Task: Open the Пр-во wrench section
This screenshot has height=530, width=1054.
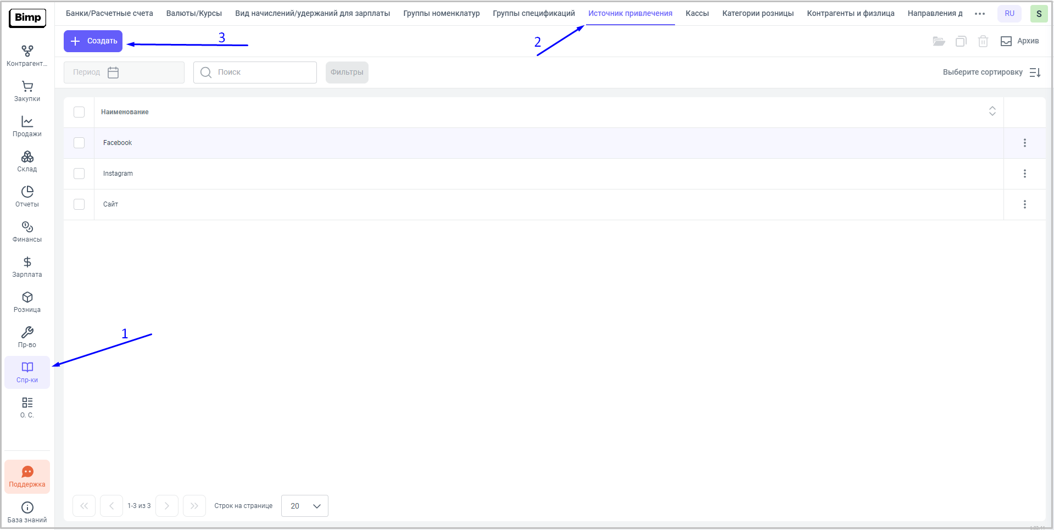Action: click(27, 337)
